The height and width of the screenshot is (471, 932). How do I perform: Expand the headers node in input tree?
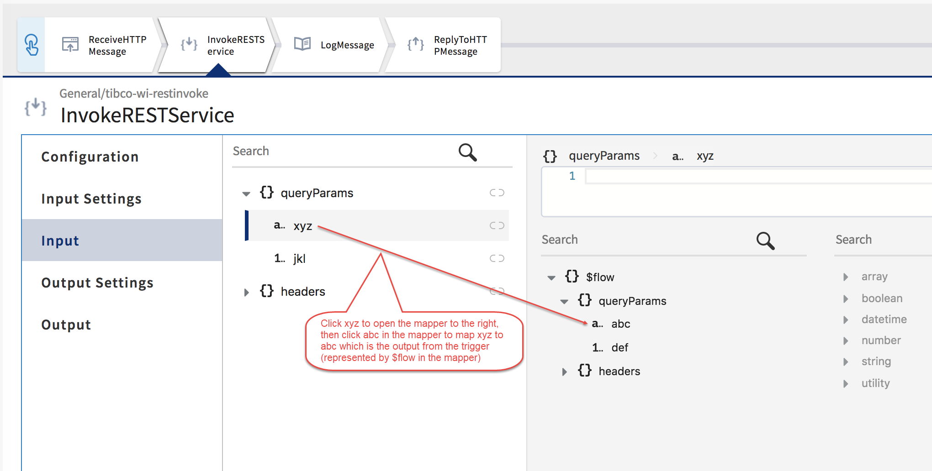click(246, 292)
